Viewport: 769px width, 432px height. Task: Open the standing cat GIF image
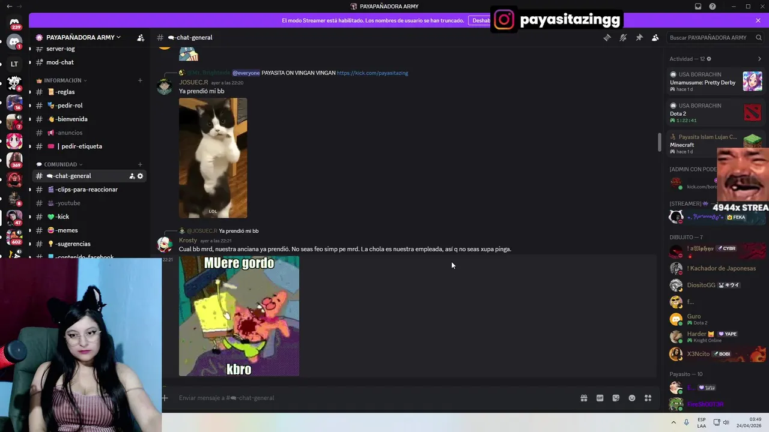tap(213, 158)
